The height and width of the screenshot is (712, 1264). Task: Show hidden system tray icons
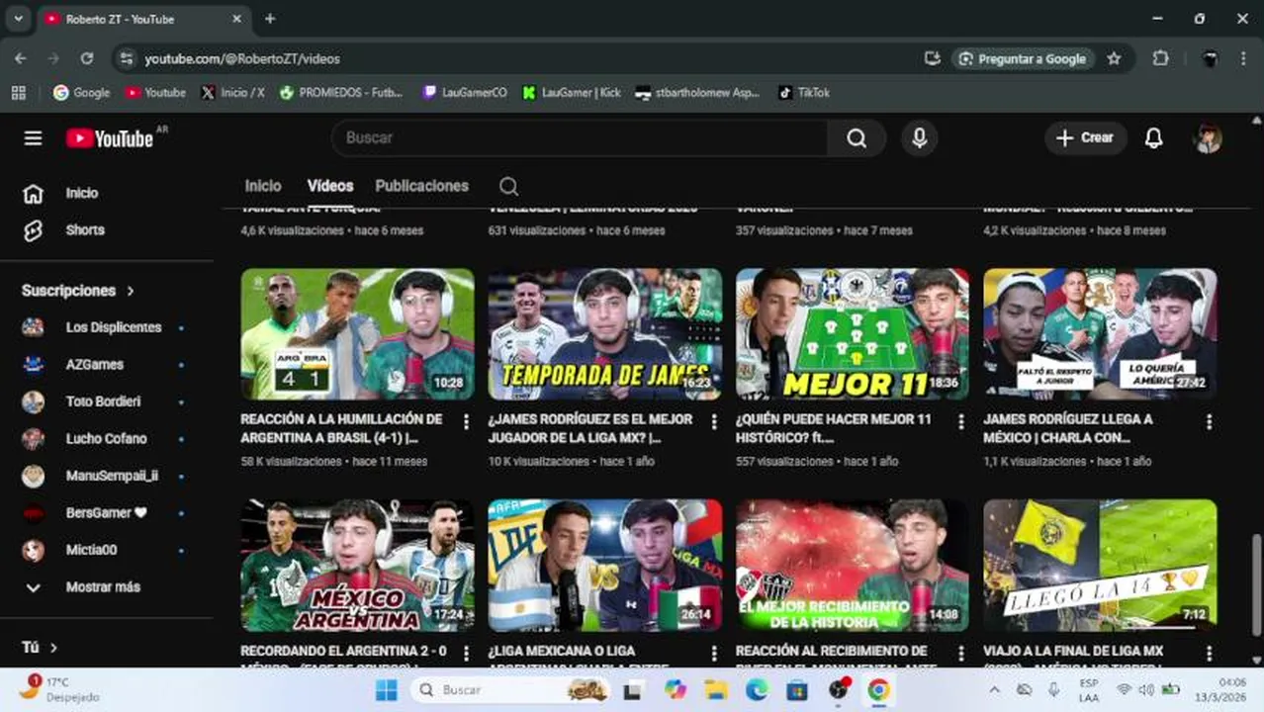click(994, 689)
